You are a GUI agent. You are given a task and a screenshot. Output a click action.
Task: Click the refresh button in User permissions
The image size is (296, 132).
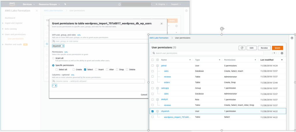(x=242, y=48)
